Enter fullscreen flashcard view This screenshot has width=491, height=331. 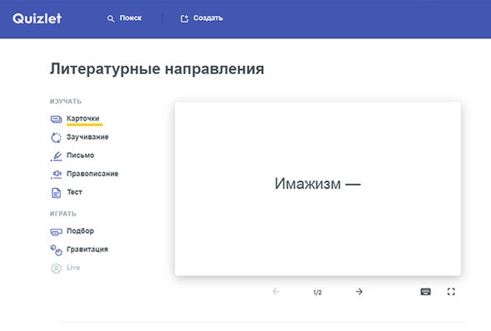(x=451, y=292)
